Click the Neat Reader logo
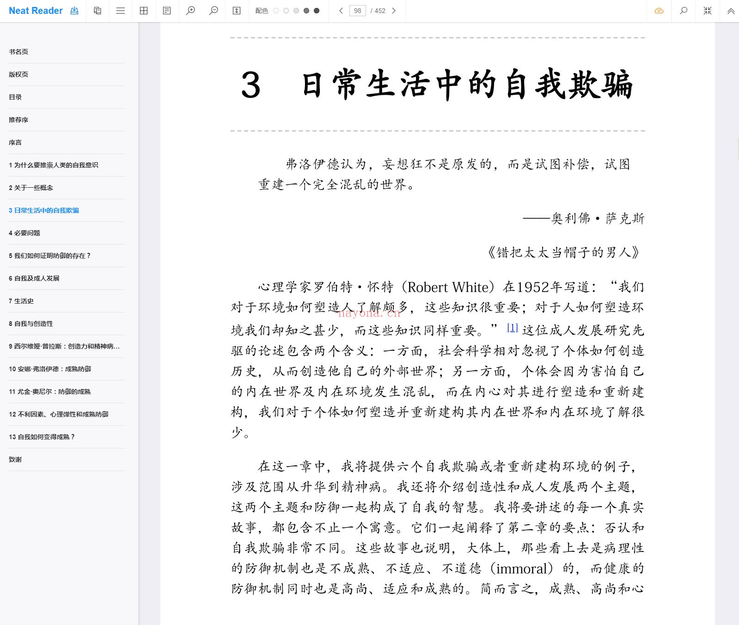Image resolution: width=739 pixels, height=625 pixels. click(36, 11)
